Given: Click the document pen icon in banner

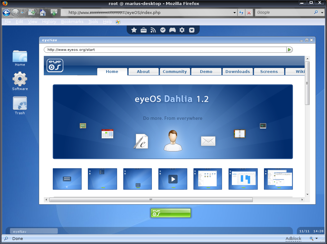Looking at the screenshot, I should (141, 141).
